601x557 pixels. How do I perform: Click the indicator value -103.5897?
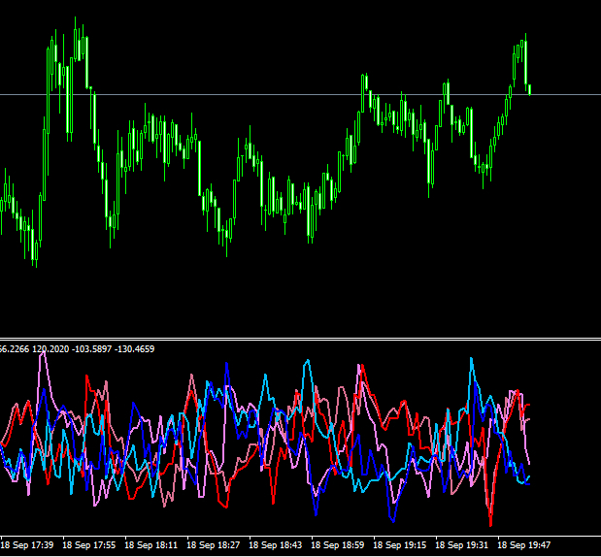pos(93,348)
